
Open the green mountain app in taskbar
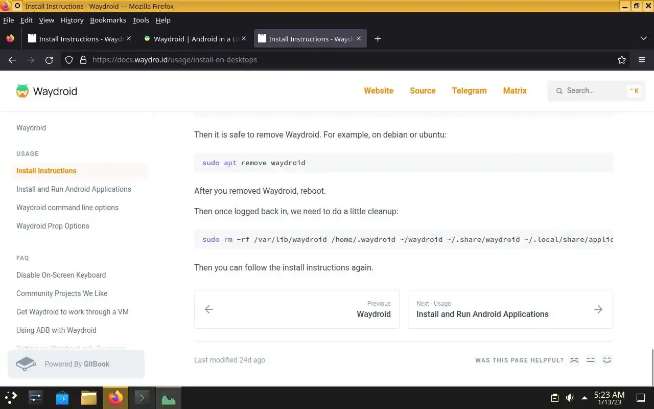(169, 397)
